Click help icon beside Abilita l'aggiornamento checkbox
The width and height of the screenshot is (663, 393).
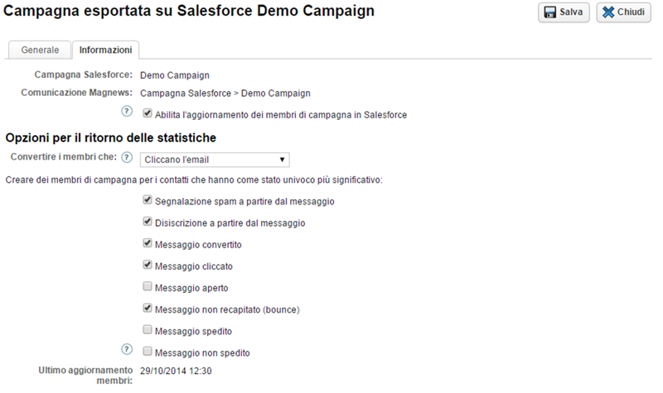point(127,113)
